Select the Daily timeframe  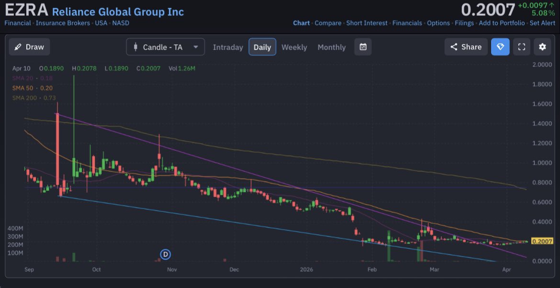point(262,47)
